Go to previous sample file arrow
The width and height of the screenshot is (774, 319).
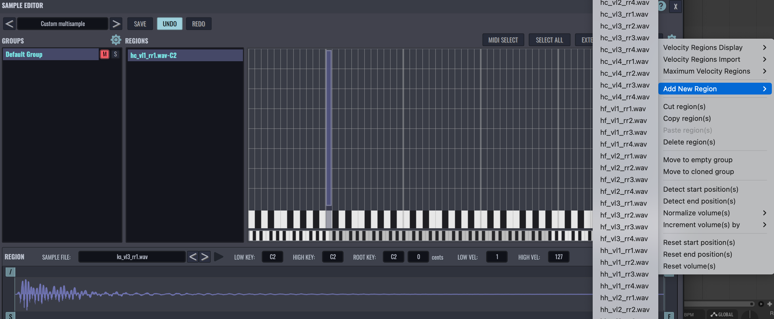(x=193, y=257)
